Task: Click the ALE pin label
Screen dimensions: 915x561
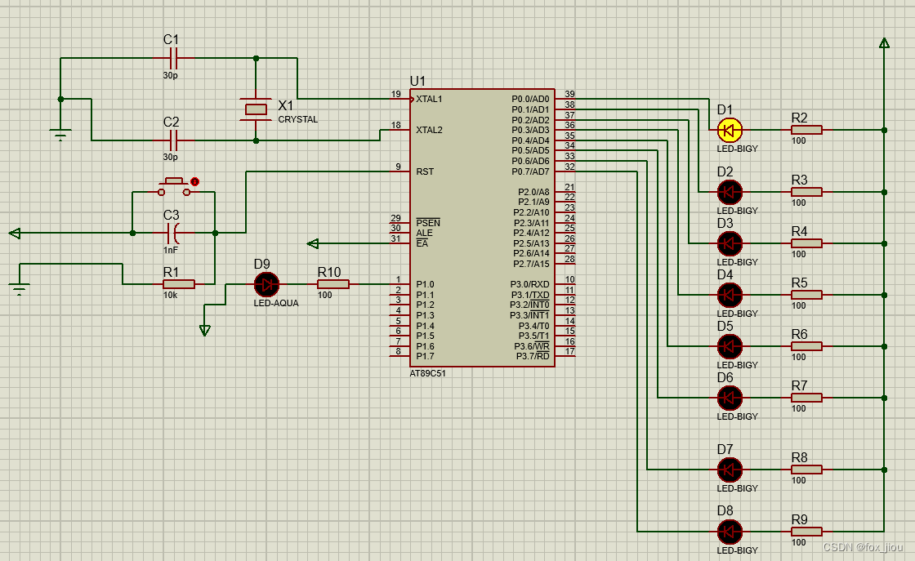Action: [424, 233]
